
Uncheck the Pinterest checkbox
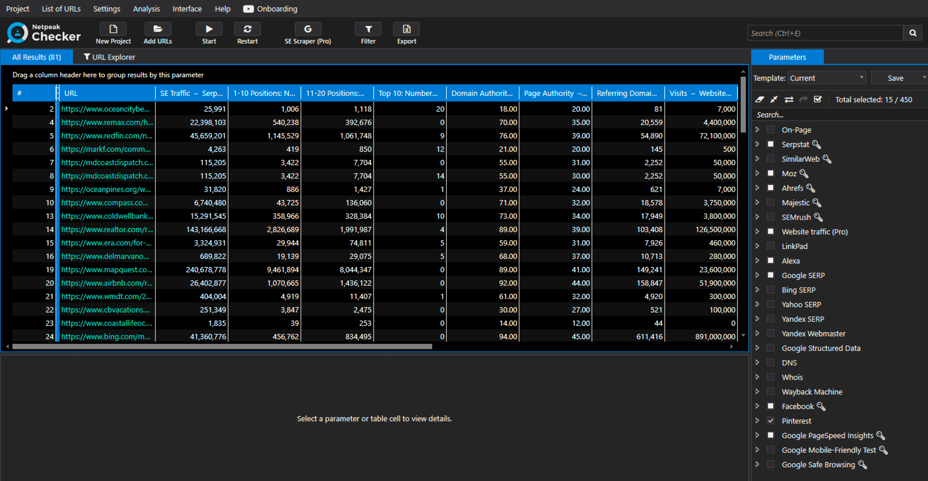point(771,421)
